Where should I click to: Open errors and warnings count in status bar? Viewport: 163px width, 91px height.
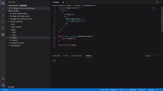coord(5,90)
